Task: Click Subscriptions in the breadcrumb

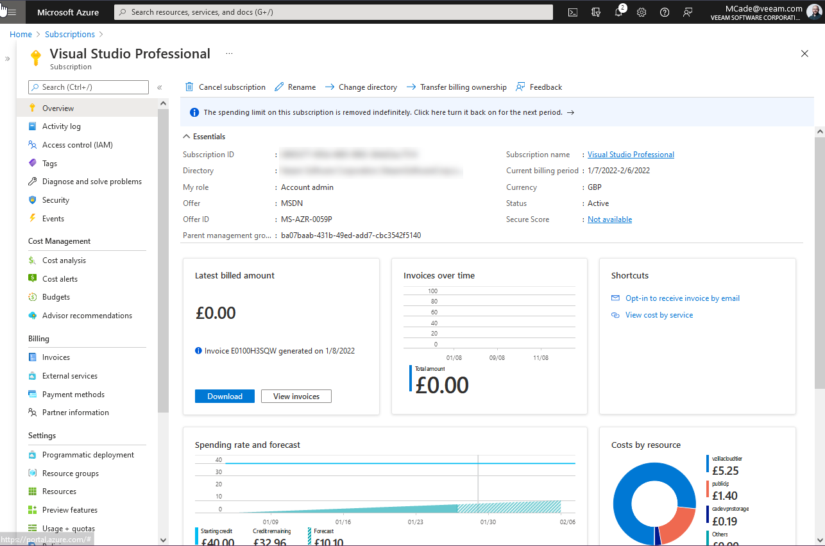Action: point(70,35)
